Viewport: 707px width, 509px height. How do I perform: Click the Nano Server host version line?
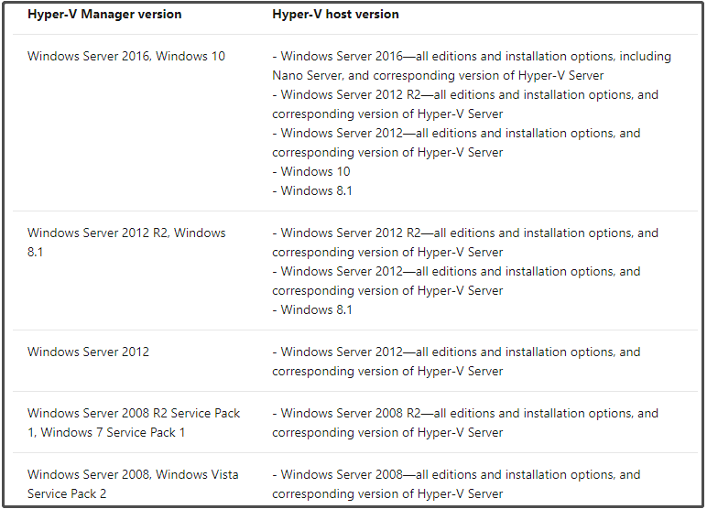point(438,76)
